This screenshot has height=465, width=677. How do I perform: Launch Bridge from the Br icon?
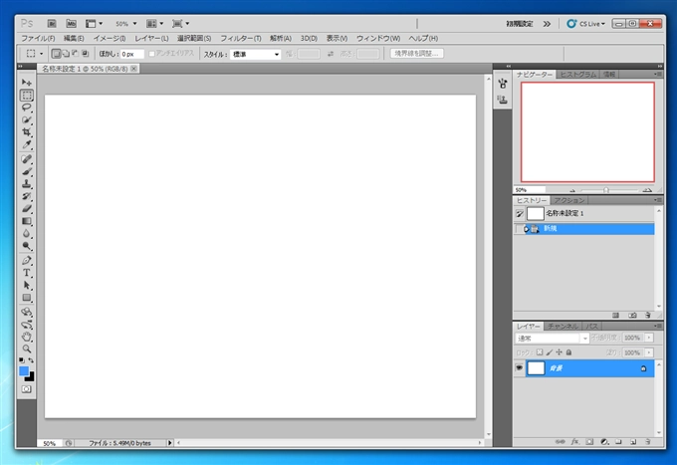[x=52, y=23]
